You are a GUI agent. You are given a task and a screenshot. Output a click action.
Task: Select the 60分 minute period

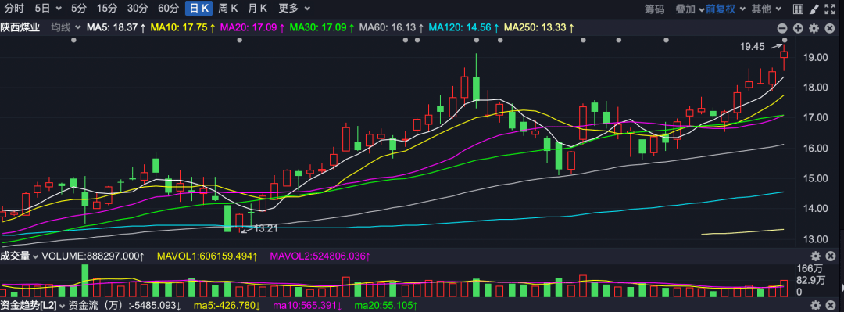[x=169, y=8]
